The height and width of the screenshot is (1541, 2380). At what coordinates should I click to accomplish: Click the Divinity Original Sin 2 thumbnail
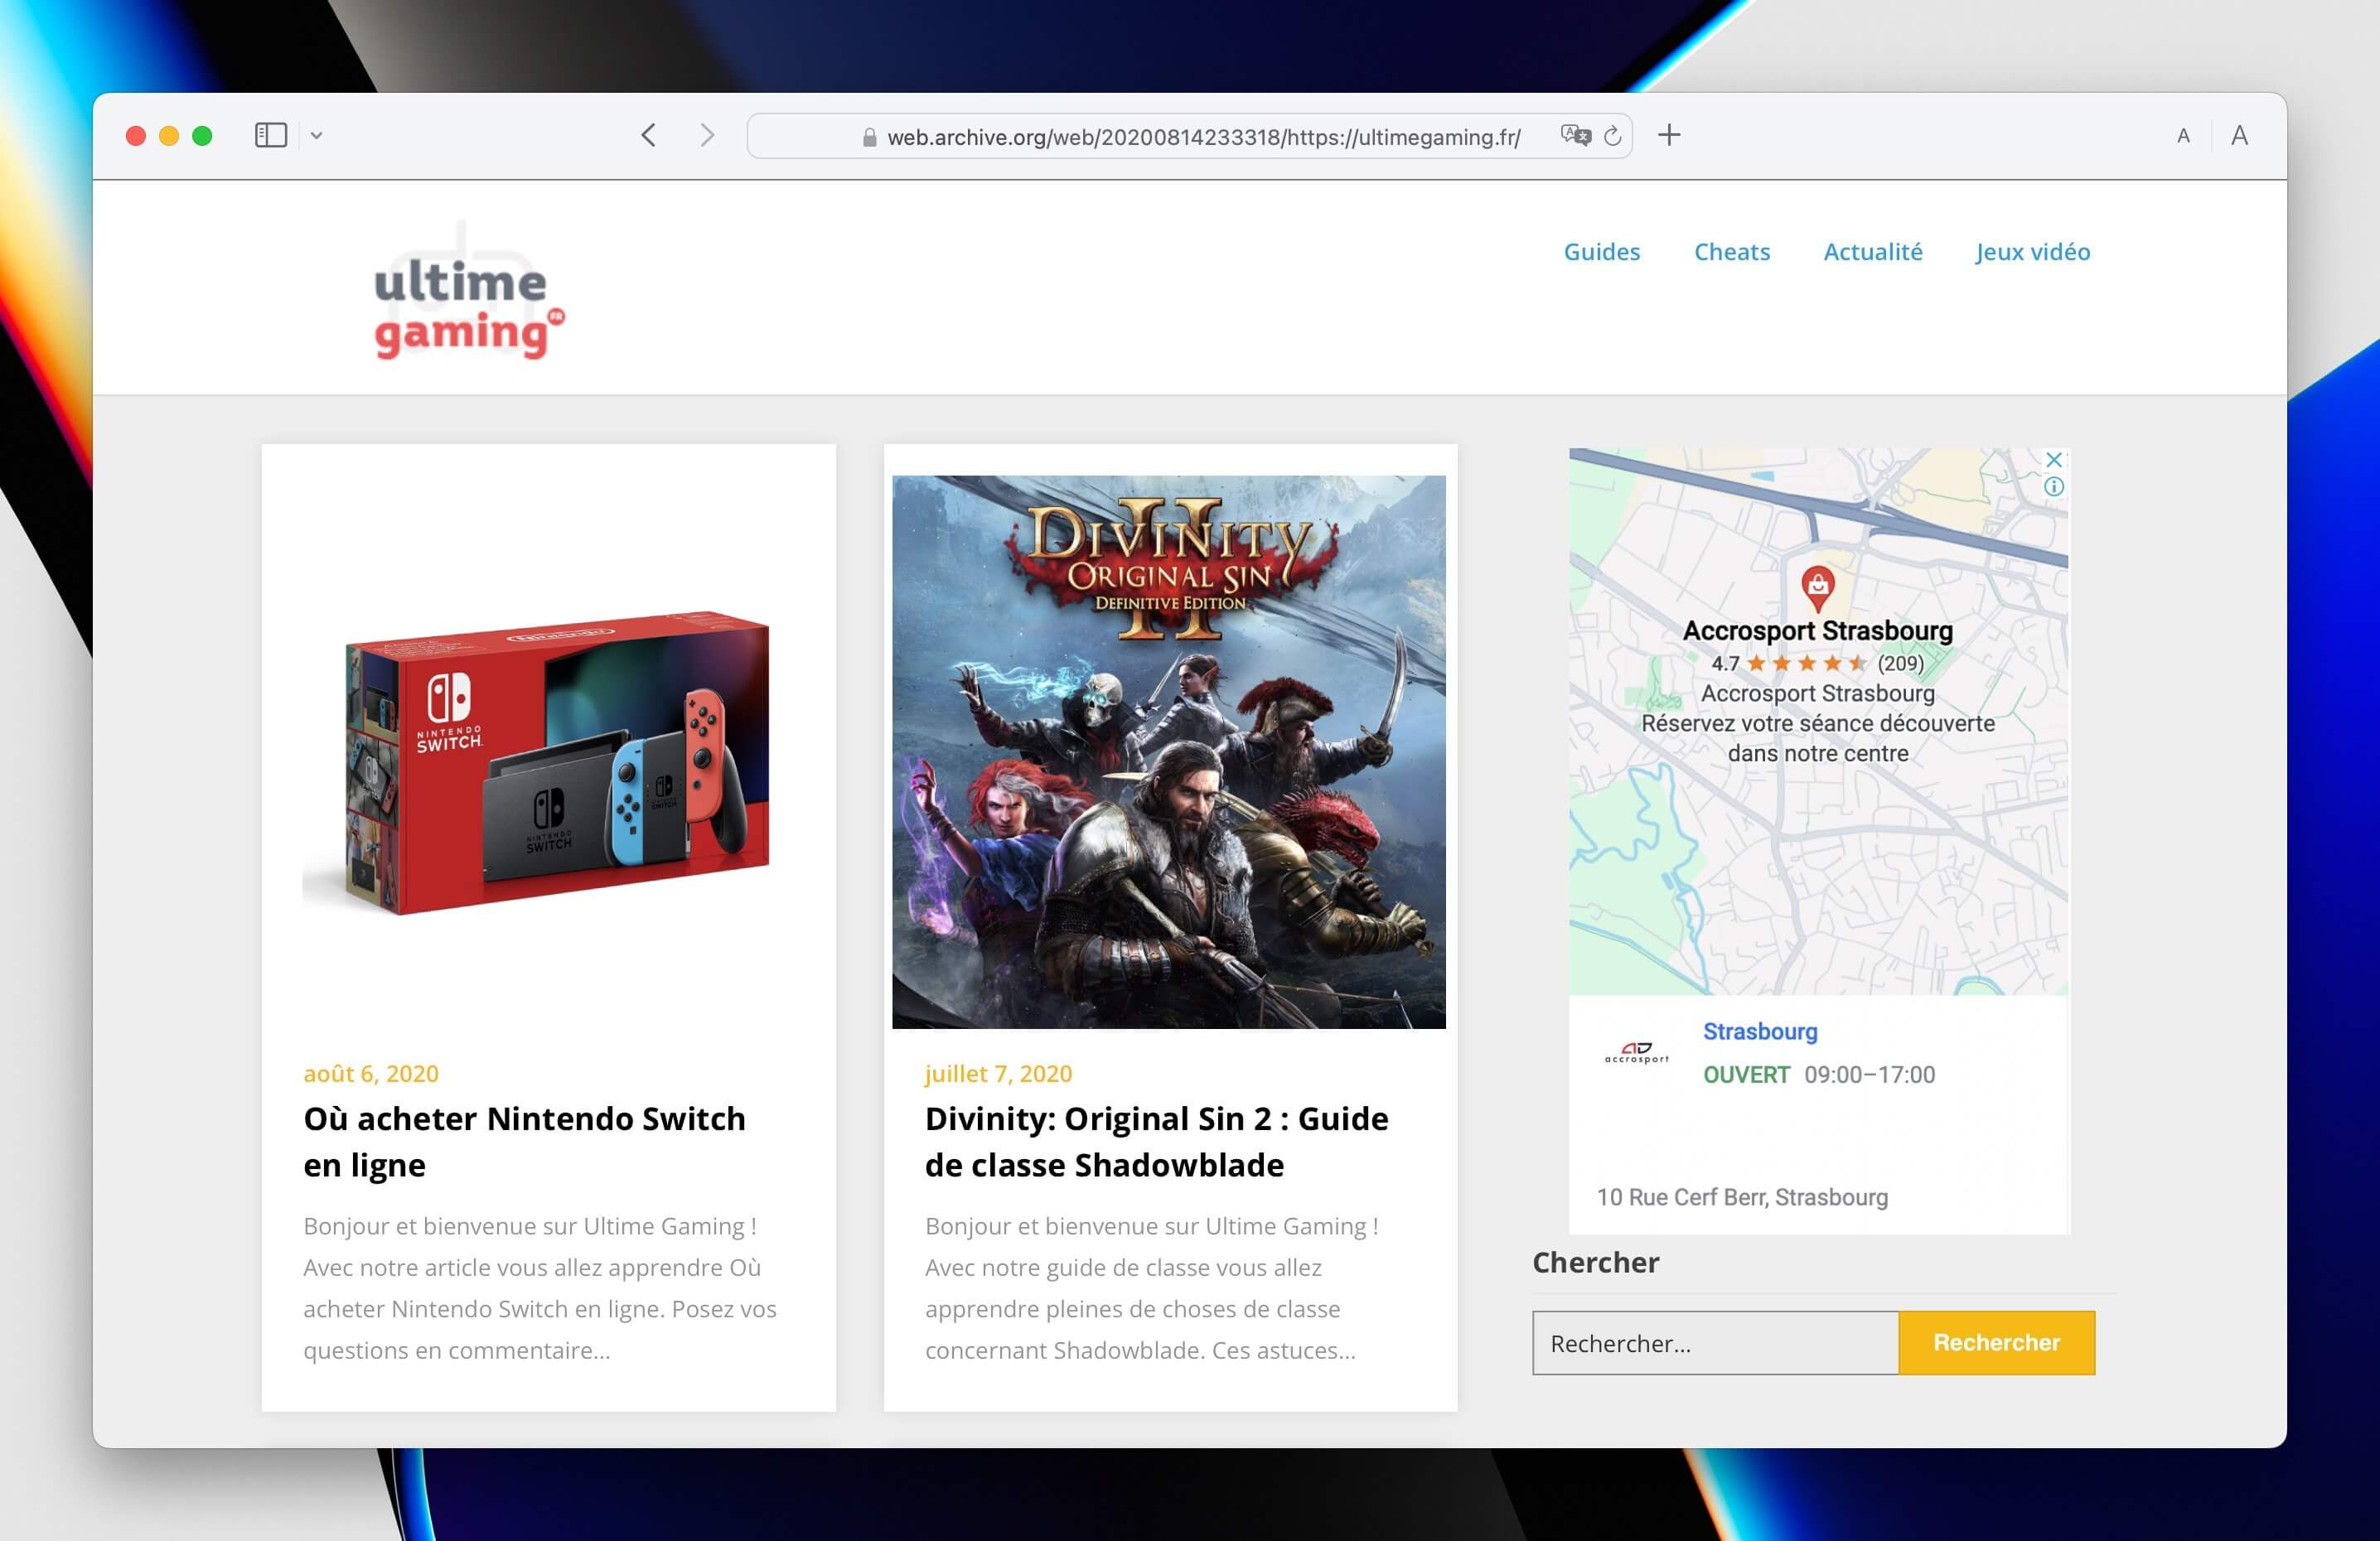pyautogui.click(x=1168, y=751)
